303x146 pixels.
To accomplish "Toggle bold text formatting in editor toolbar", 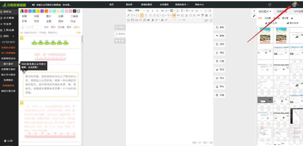I will point(148,11).
